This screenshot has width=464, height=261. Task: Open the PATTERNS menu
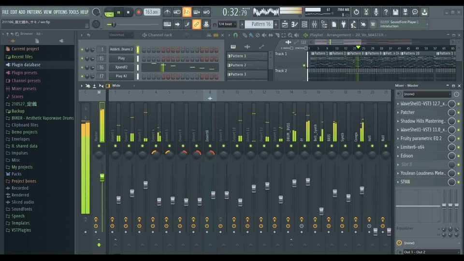34,12
